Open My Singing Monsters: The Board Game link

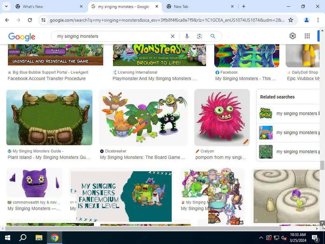[x=143, y=157]
